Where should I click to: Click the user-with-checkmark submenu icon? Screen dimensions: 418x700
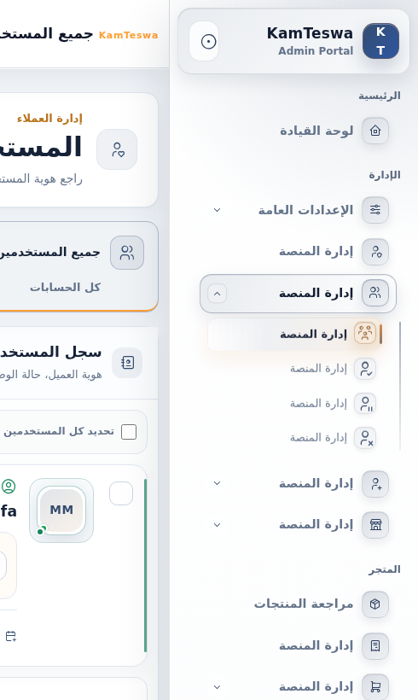click(365, 369)
